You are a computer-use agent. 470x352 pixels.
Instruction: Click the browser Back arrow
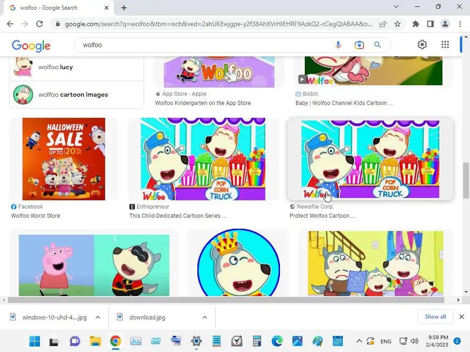pyautogui.click(x=10, y=24)
